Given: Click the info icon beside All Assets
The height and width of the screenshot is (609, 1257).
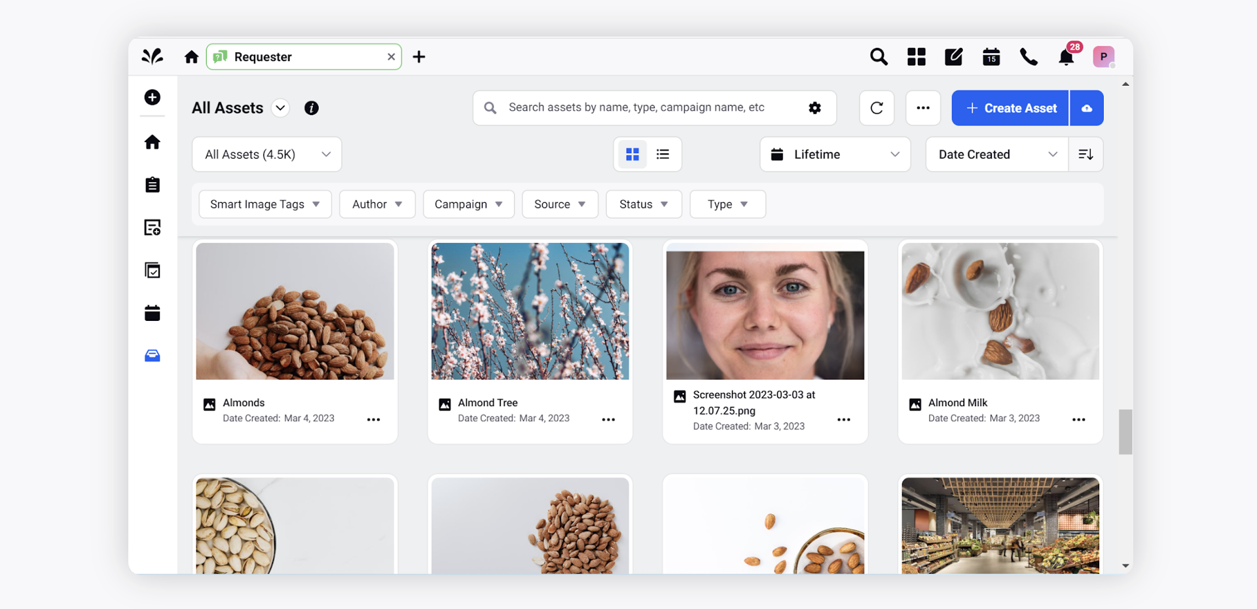Looking at the screenshot, I should [x=312, y=108].
